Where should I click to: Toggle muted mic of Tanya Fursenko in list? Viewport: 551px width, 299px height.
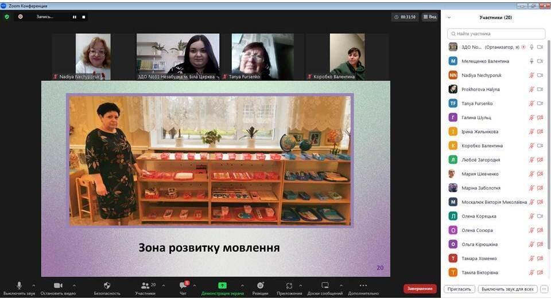click(531, 104)
